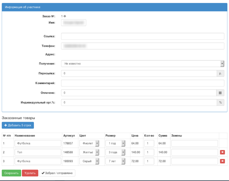Select the Телефон input field
This screenshot has height=181, width=229.
[x=142, y=46]
